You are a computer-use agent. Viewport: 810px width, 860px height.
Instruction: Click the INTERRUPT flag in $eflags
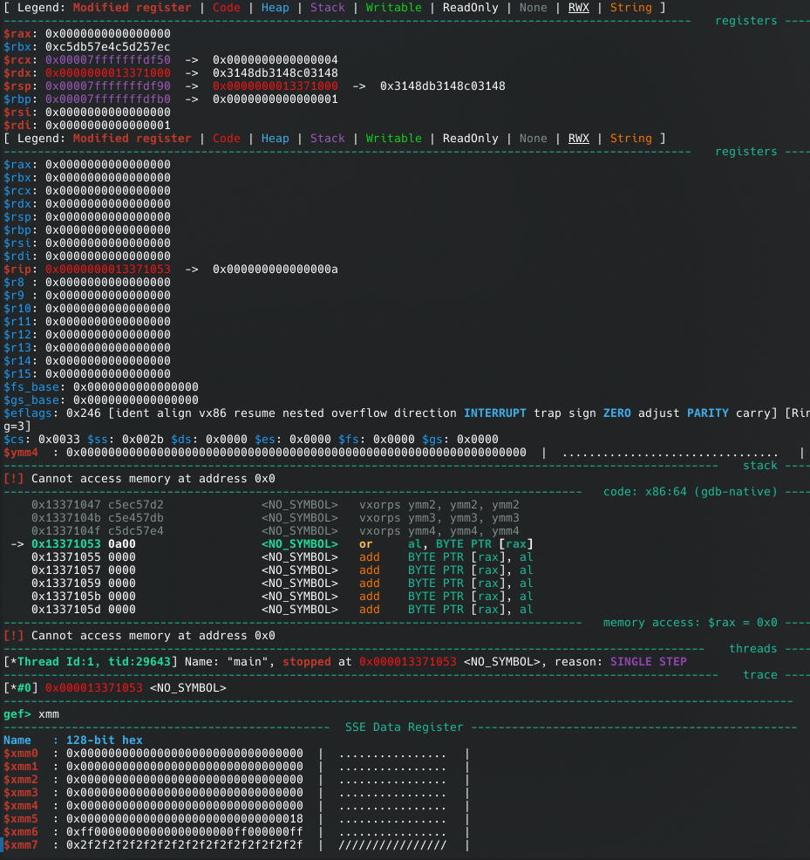click(494, 413)
